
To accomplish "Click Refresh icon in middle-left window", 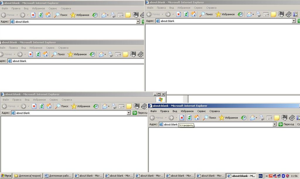I will click(x=38, y=54).
